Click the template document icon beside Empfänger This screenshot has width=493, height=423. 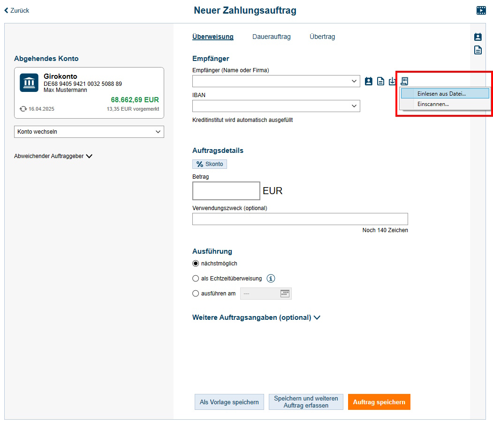[x=380, y=81]
